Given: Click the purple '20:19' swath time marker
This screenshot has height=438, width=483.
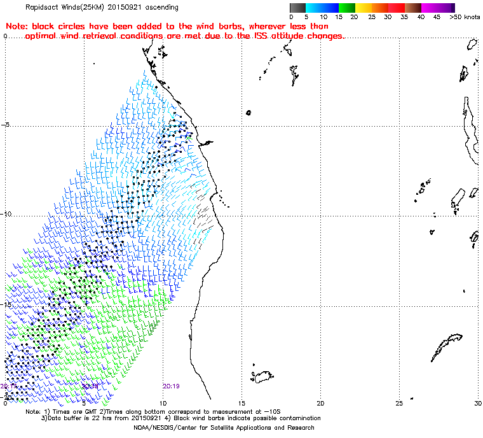Looking at the screenshot, I should 171,386.
